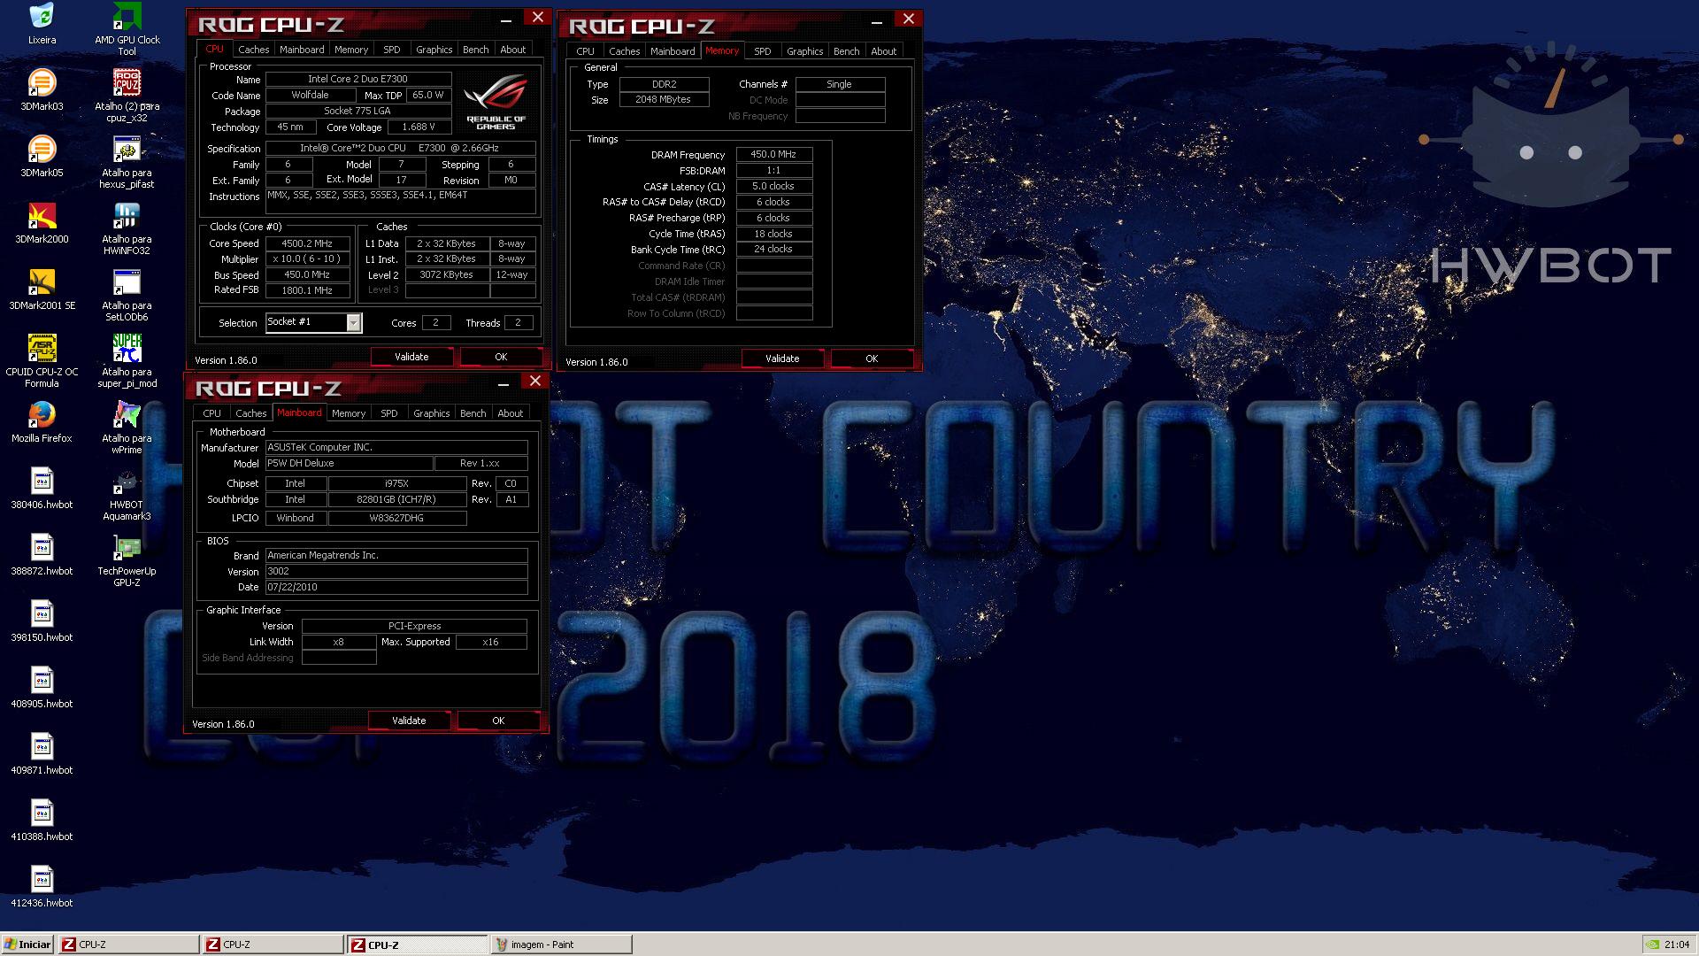Image resolution: width=1699 pixels, height=956 pixels.
Task: Click the Level 2 3072 KBytes field
Action: (x=447, y=274)
